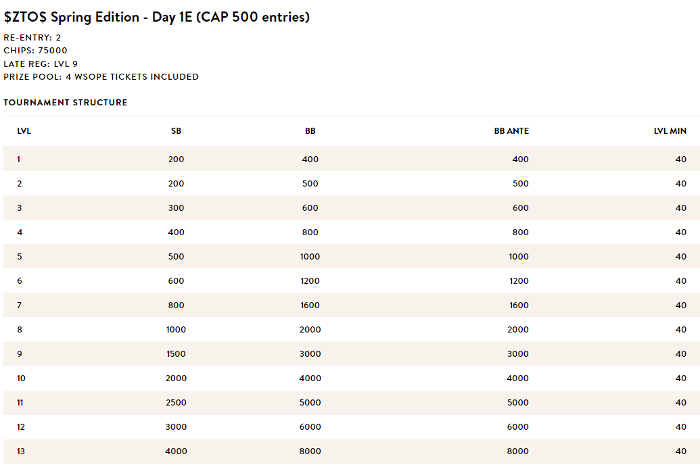Select level 7 row number cell
The width and height of the screenshot is (700, 467).
(19, 305)
